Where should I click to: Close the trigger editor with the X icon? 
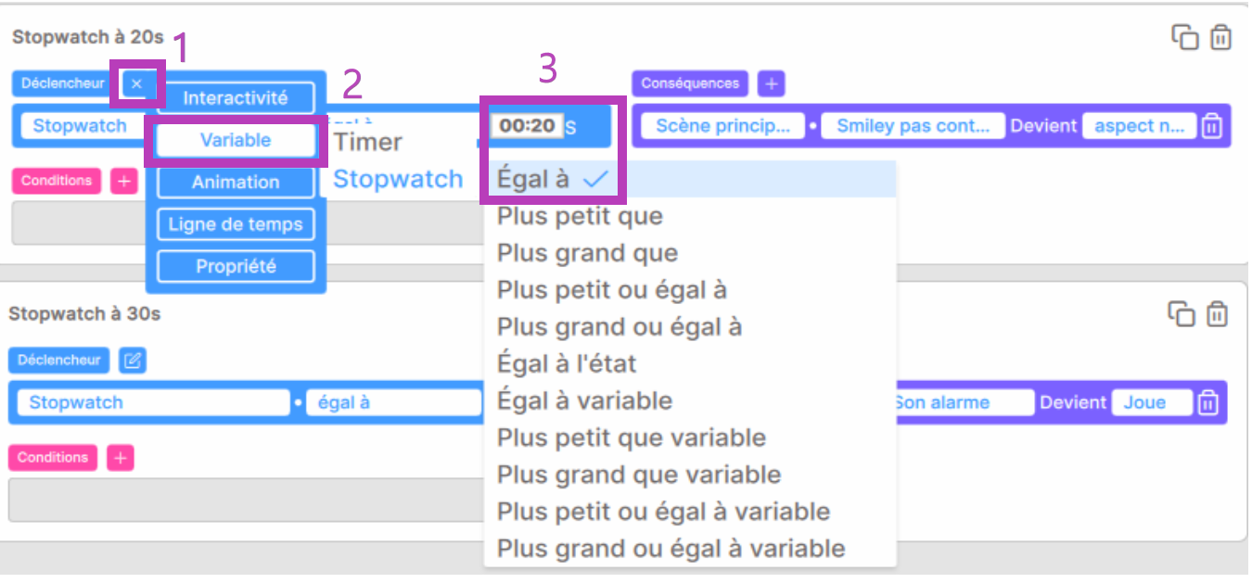[x=137, y=83]
